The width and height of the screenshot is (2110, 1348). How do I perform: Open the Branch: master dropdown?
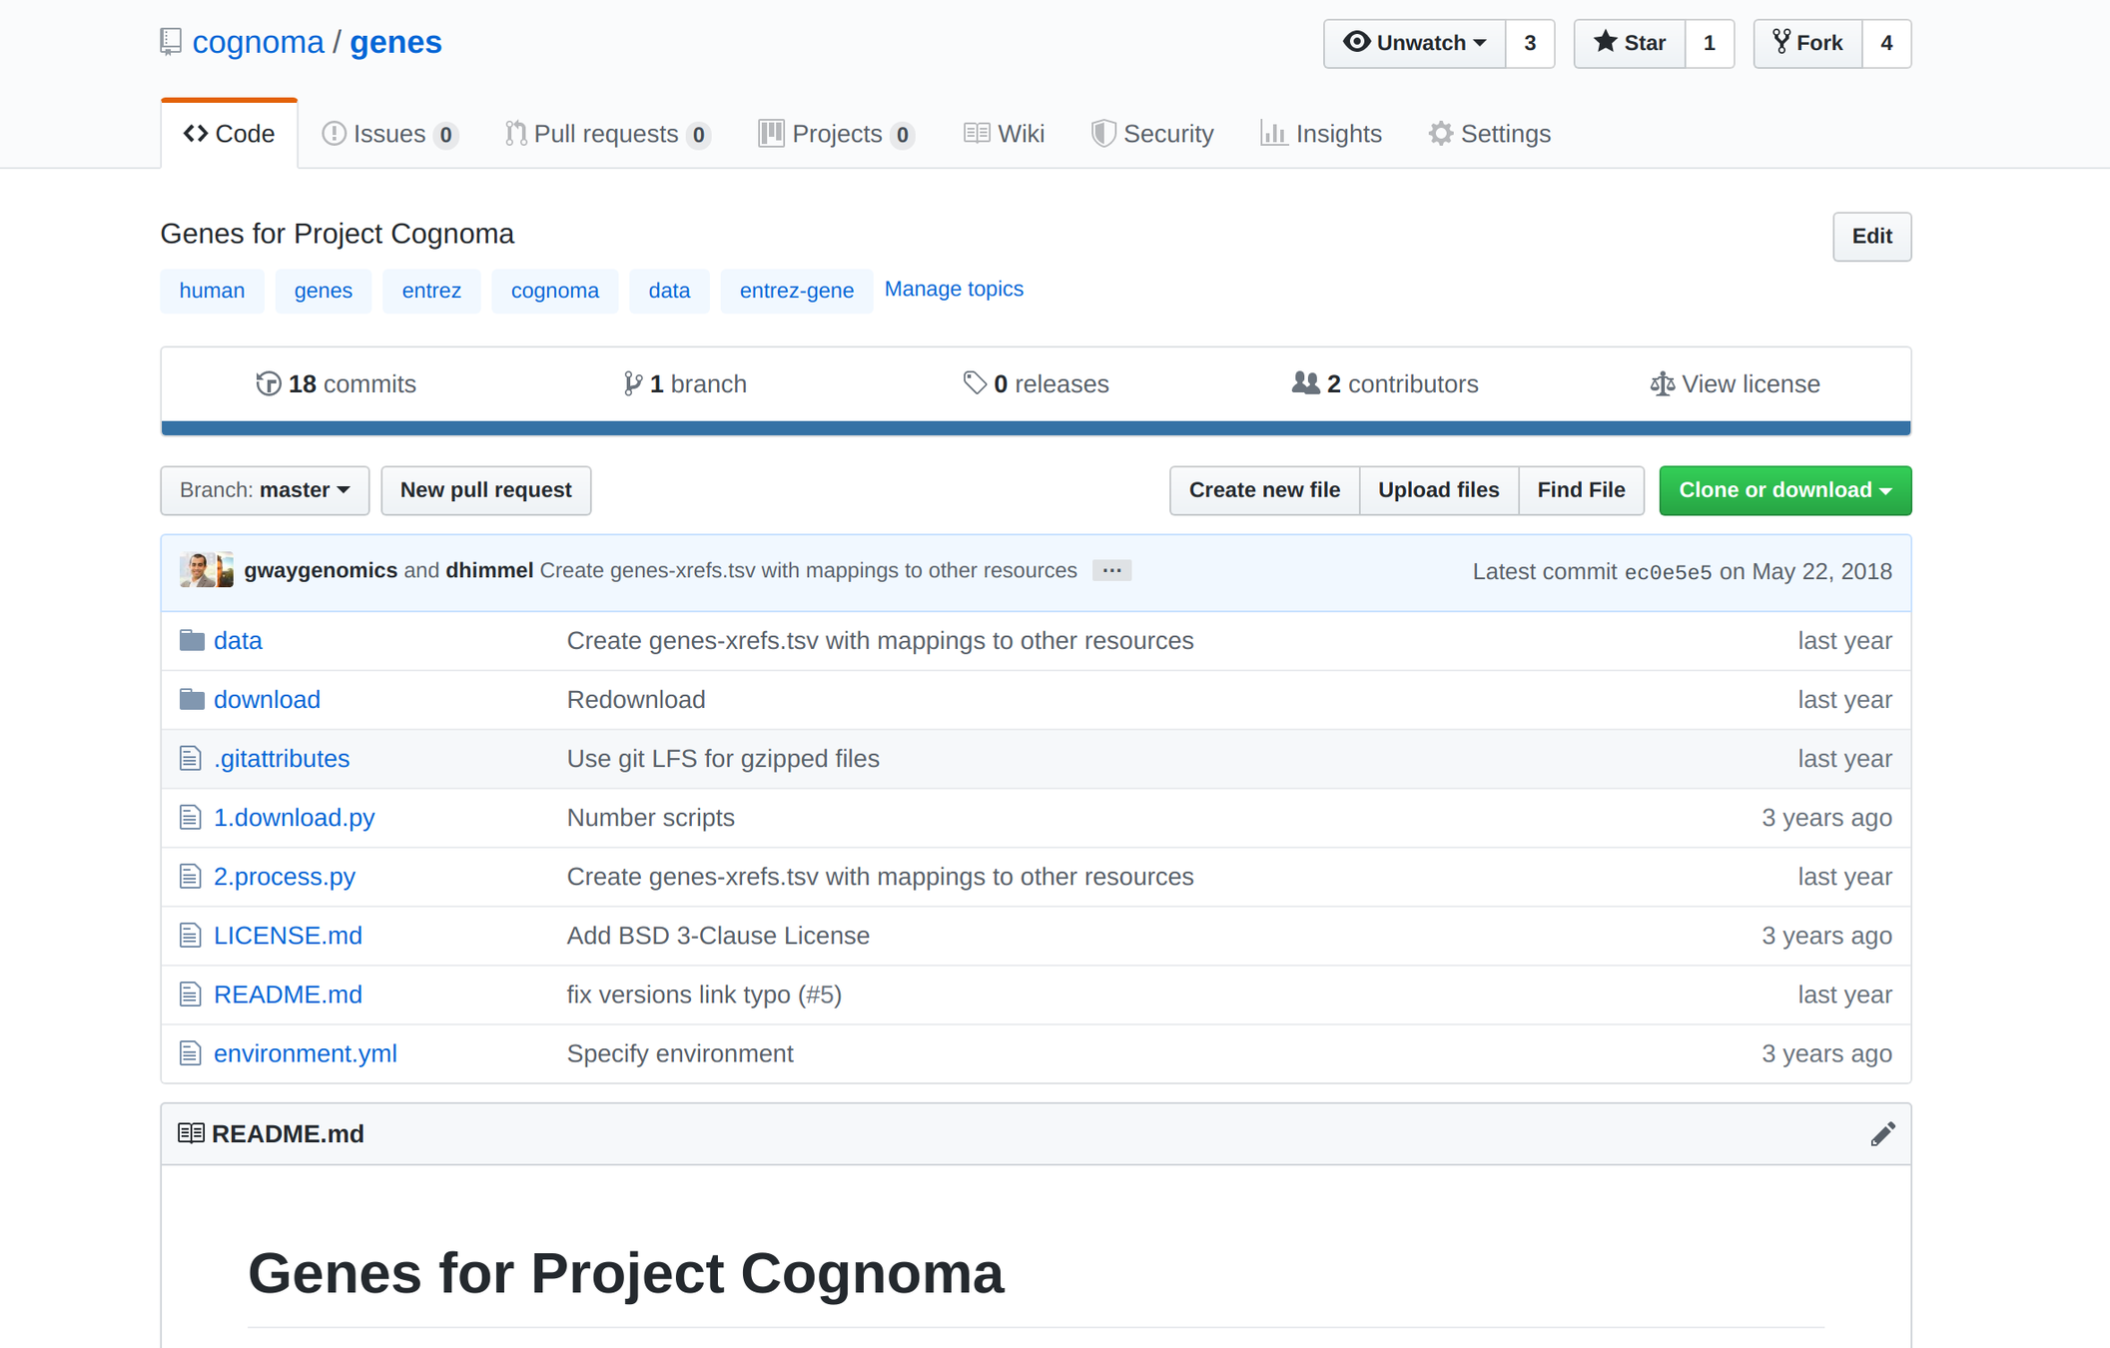coord(265,490)
